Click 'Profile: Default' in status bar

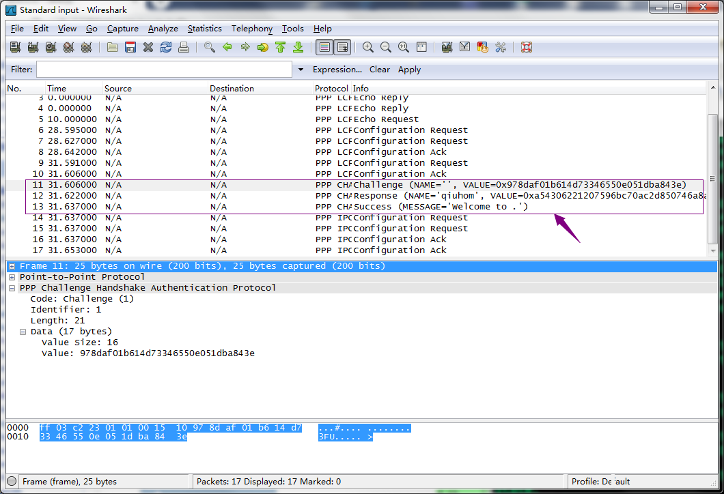coord(601,482)
